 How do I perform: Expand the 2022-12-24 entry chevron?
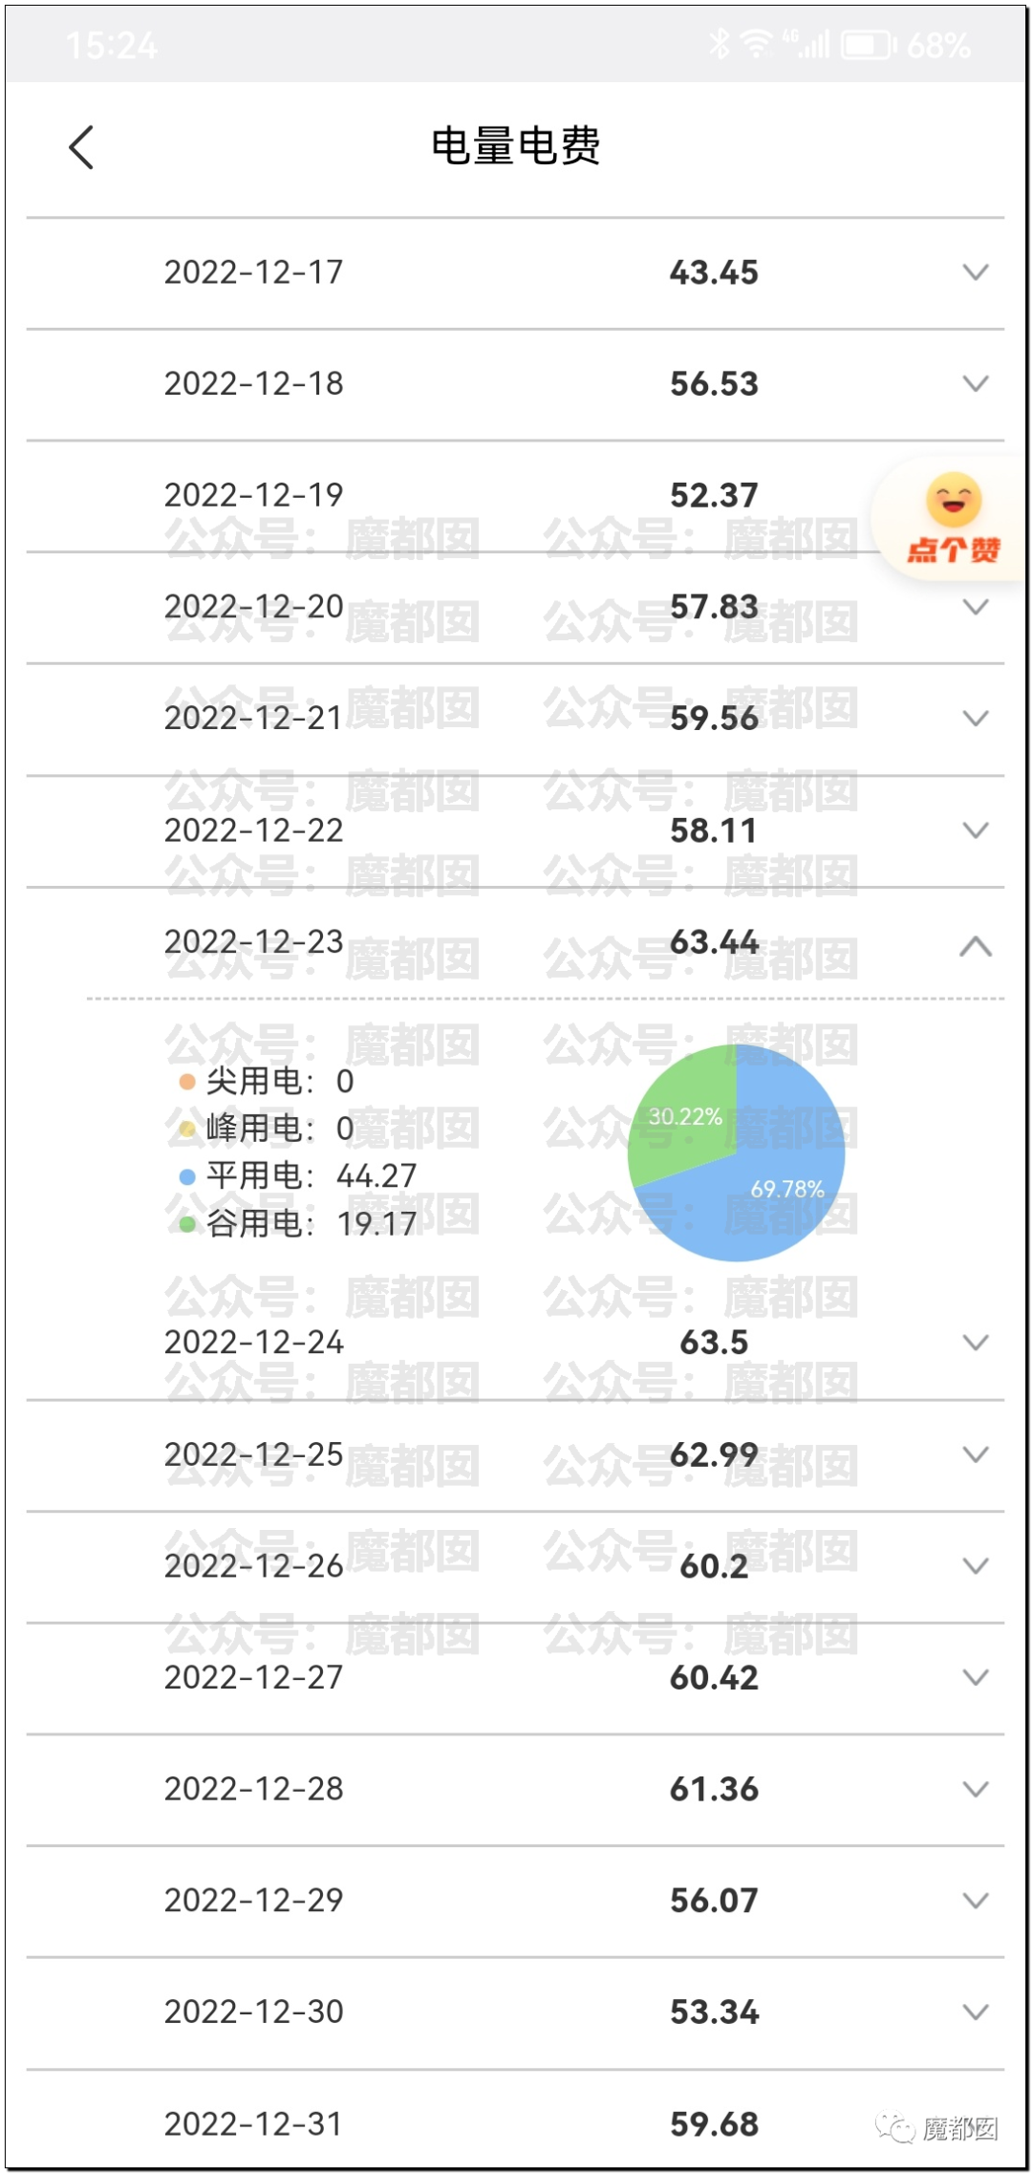point(975,1343)
